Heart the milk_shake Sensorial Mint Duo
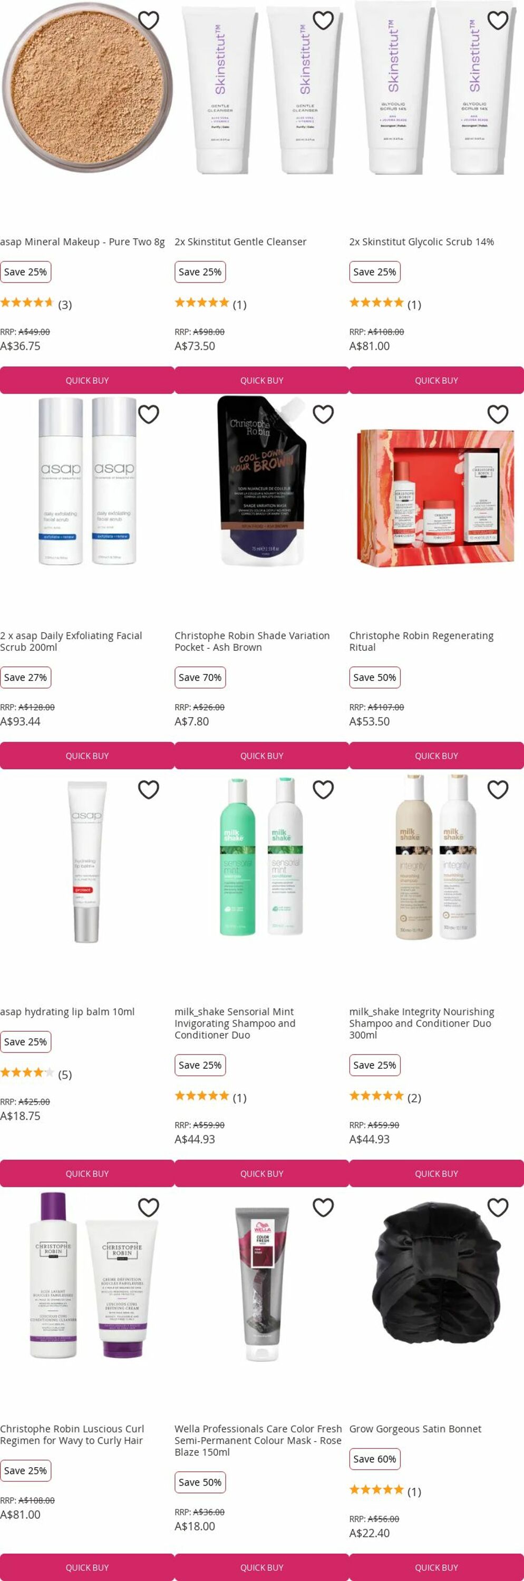Image resolution: width=524 pixels, height=1581 pixels. coord(323,789)
